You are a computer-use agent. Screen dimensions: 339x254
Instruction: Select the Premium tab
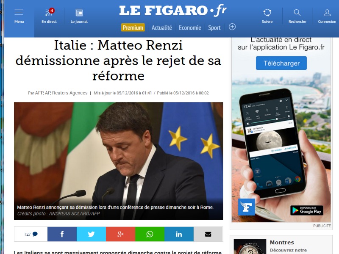(133, 28)
